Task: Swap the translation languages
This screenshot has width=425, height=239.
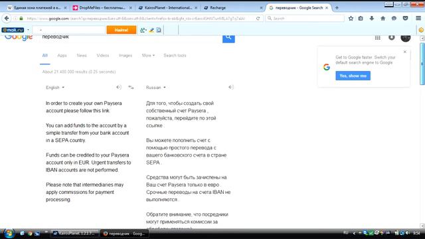Action: point(131,87)
